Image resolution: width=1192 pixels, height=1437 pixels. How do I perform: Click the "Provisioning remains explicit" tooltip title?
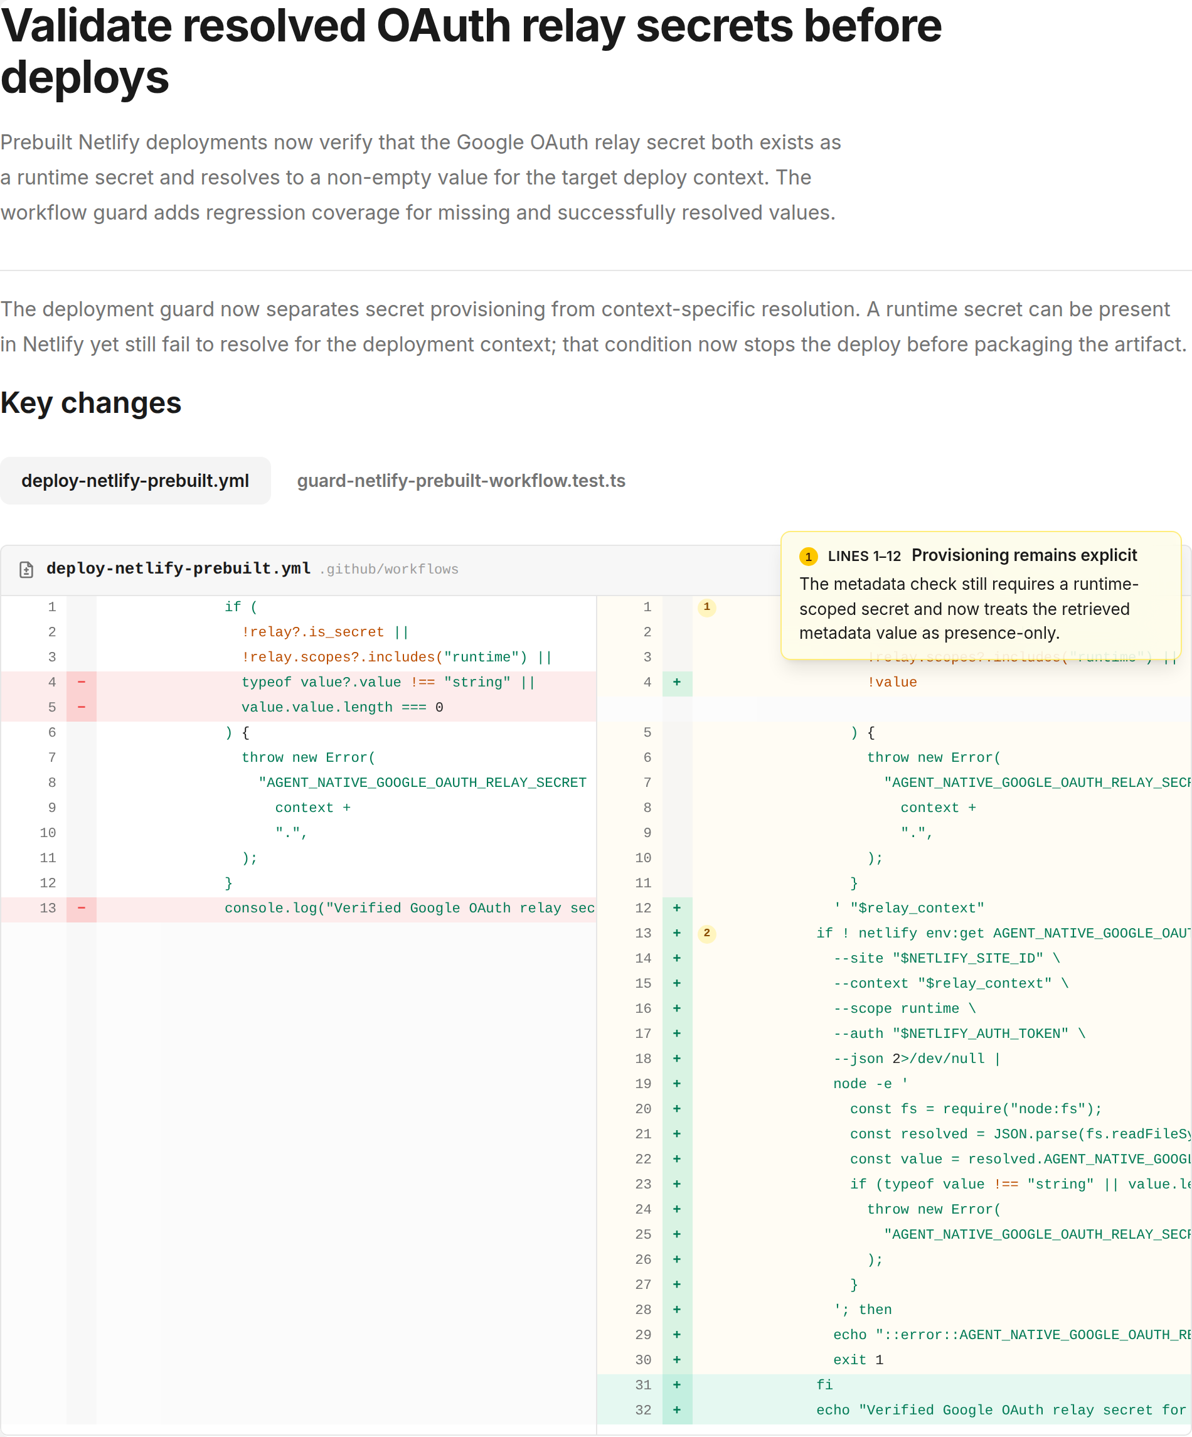[x=1024, y=555]
